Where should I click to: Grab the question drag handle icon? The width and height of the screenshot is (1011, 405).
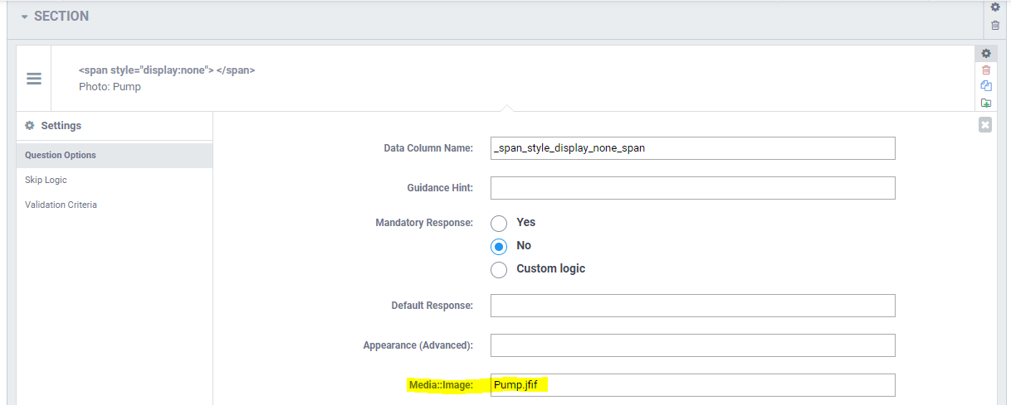coord(34,79)
